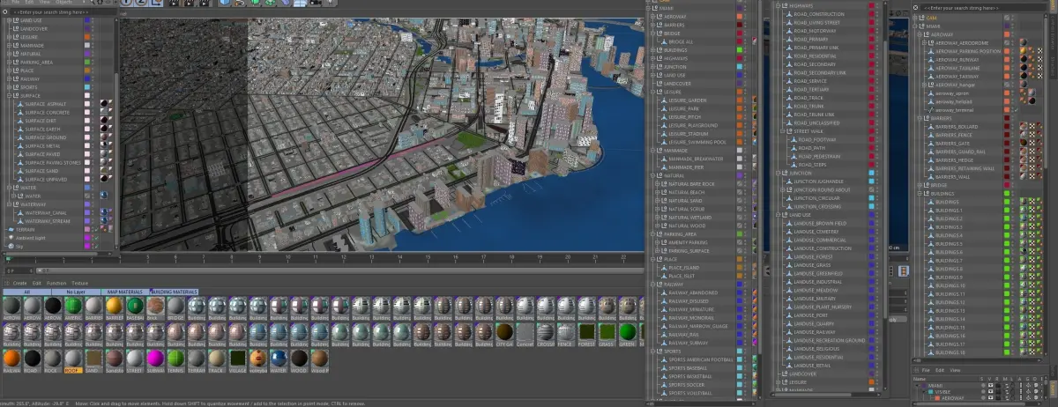Click the left panel search field
This screenshot has height=407, width=1058.
pos(57,11)
